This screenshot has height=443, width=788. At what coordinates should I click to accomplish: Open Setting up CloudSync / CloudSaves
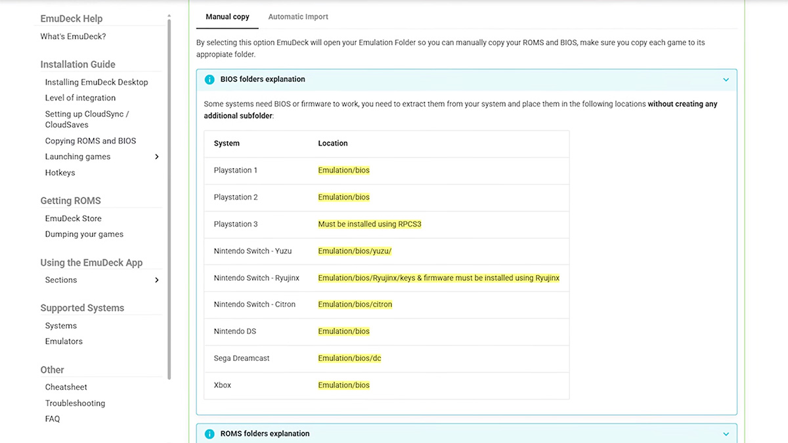pos(87,119)
